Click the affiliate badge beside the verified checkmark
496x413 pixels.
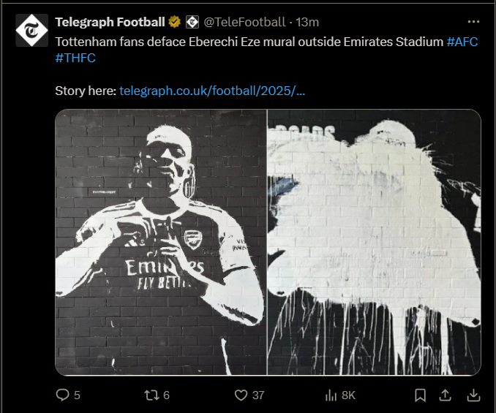(x=192, y=22)
